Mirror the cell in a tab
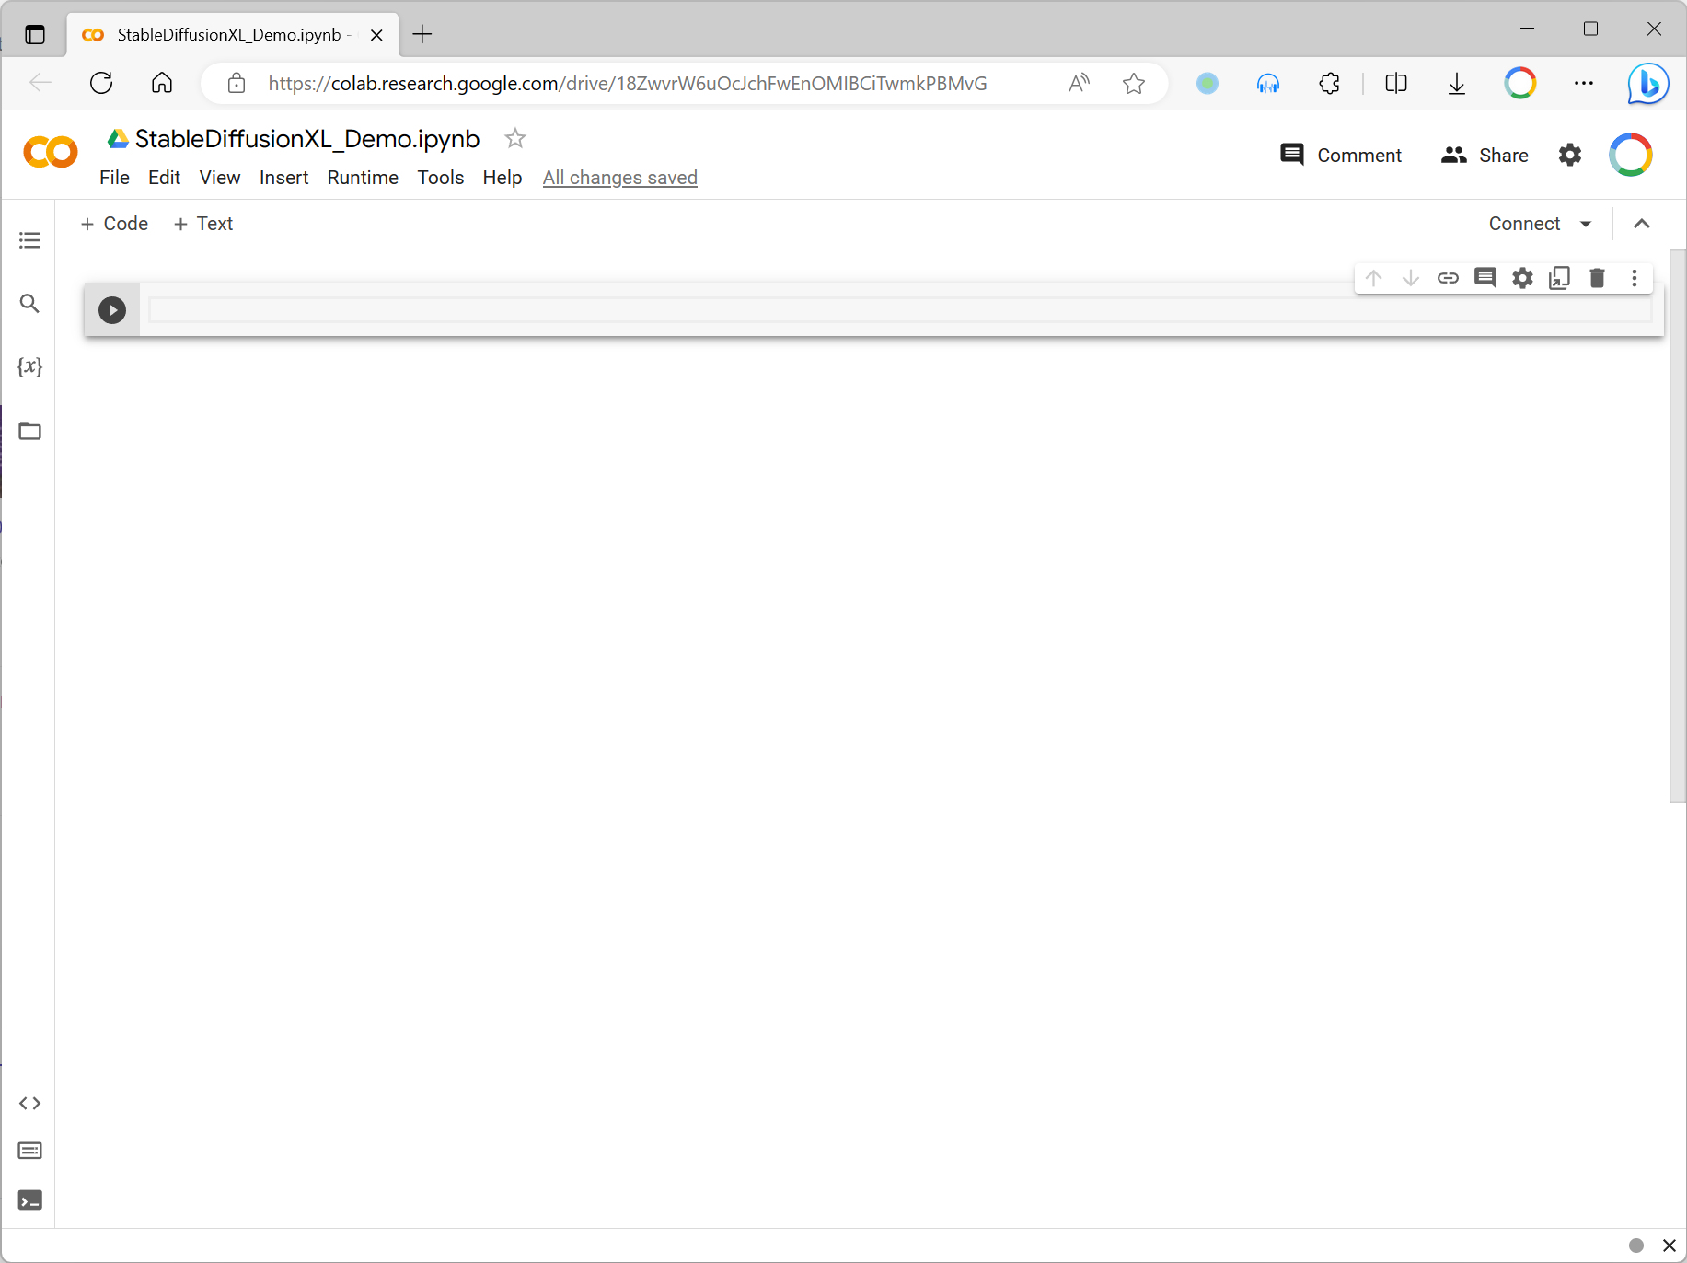Screen dimensions: 1687x1263 coord(1559,278)
